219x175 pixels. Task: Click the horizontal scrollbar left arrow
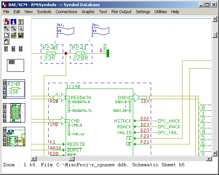(x=33, y=159)
